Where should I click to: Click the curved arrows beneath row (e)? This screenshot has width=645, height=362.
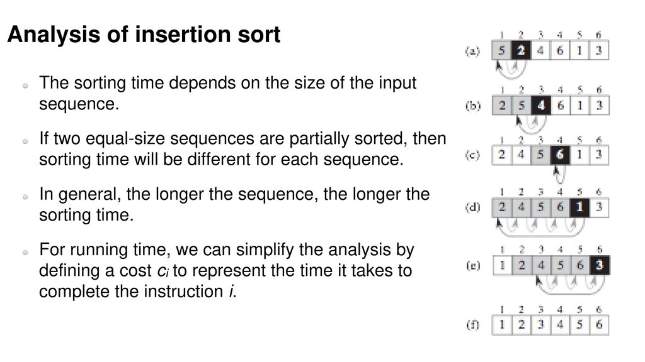click(569, 285)
